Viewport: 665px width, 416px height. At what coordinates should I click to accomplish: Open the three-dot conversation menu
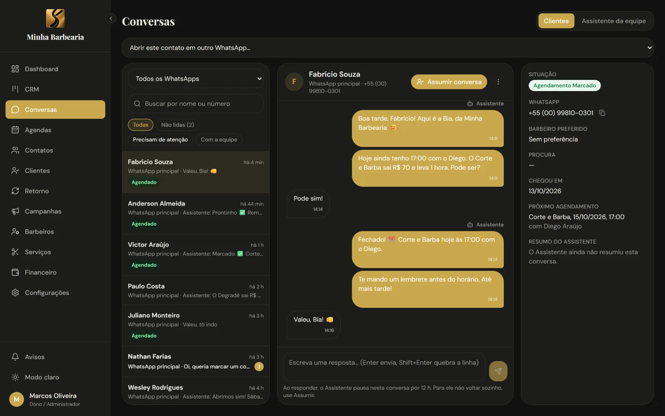pyautogui.click(x=498, y=82)
